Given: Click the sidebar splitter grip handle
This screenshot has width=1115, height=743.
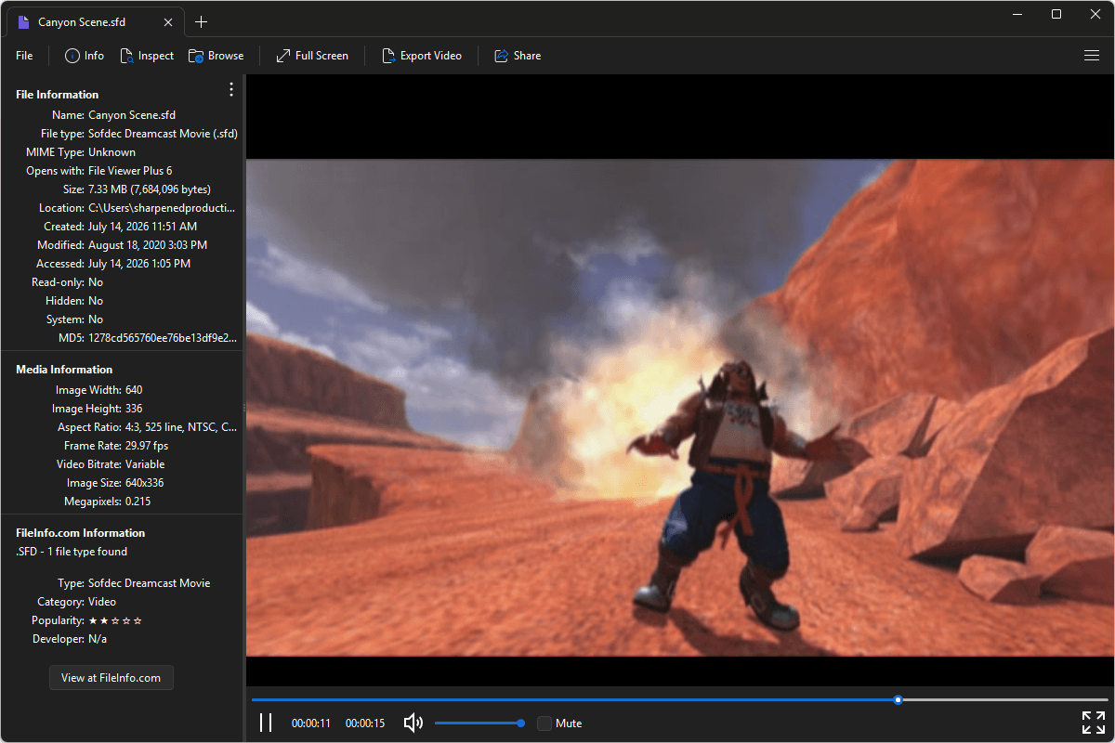Looking at the screenshot, I should (x=244, y=408).
